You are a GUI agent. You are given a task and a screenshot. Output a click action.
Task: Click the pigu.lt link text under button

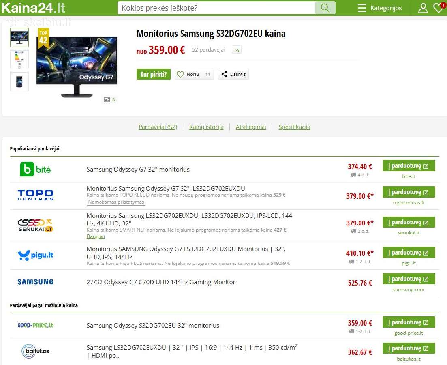click(x=409, y=263)
